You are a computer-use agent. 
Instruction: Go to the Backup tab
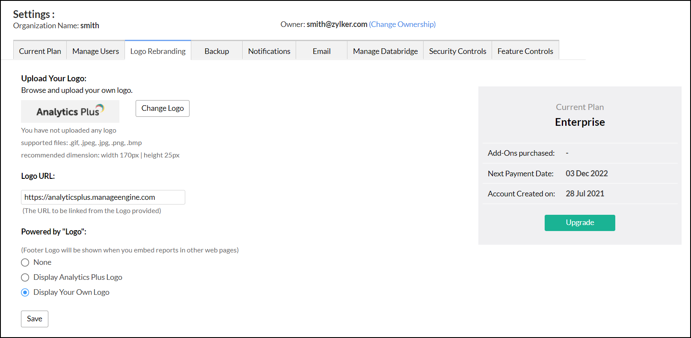(x=216, y=51)
